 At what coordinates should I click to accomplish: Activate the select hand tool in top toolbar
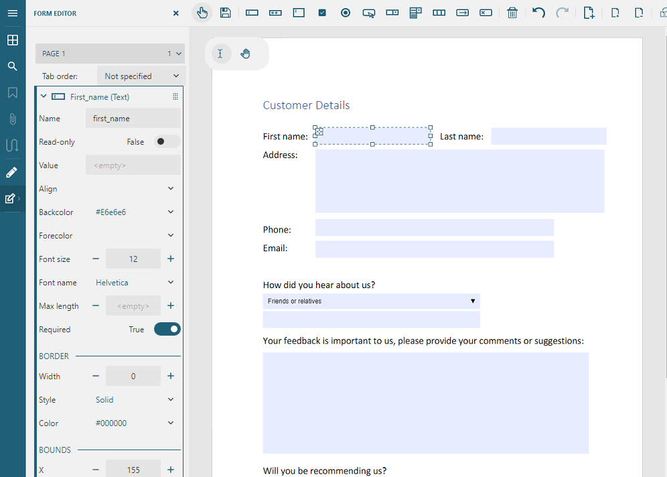point(202,13)
